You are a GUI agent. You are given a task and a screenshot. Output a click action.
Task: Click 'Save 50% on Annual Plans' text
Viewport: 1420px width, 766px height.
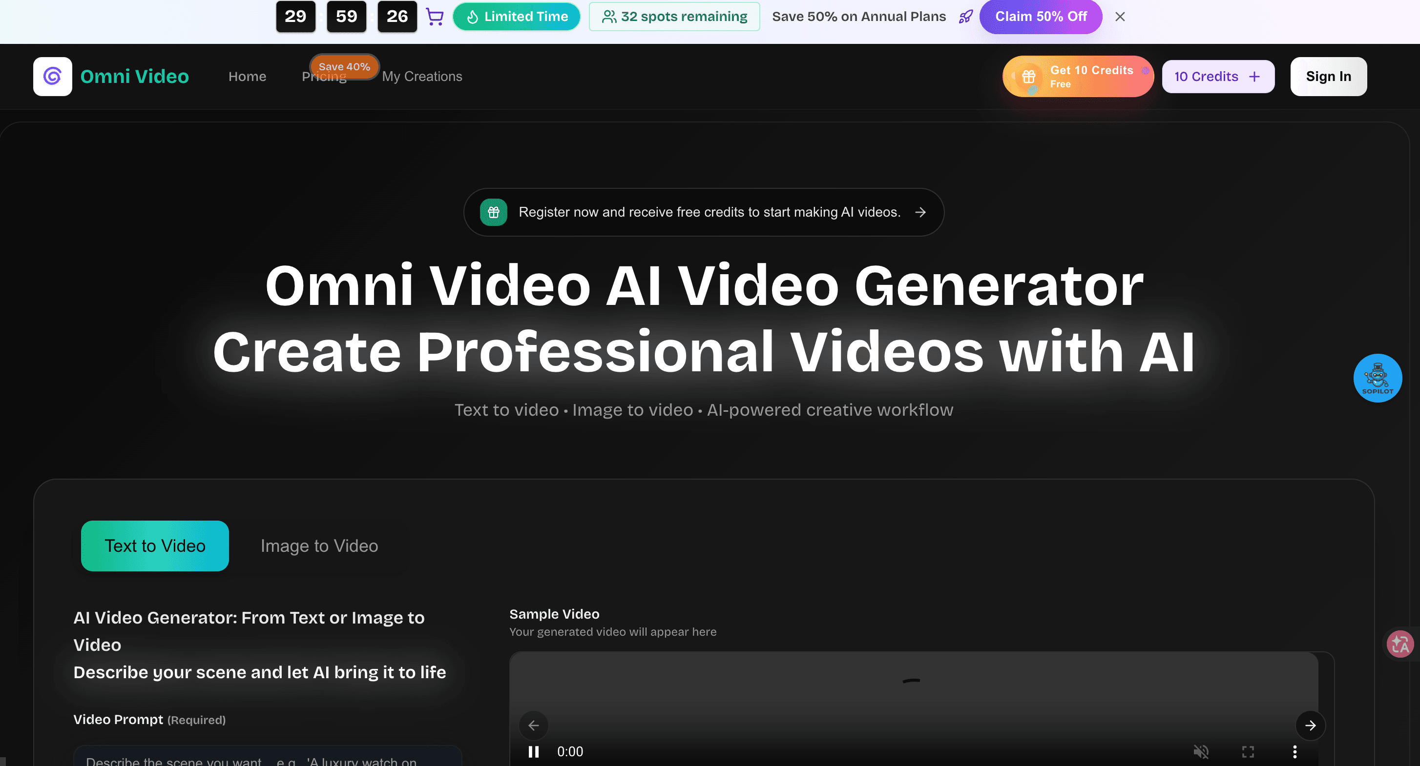pyautogui.click(x=859, y=17)
